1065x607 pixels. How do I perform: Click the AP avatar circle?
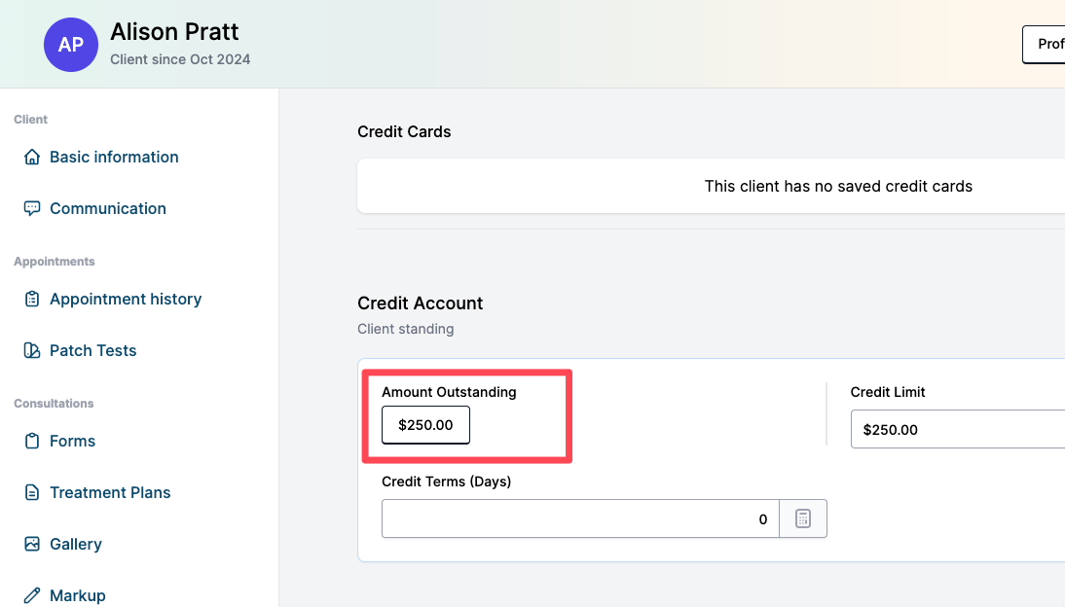(x=70, y=45)
